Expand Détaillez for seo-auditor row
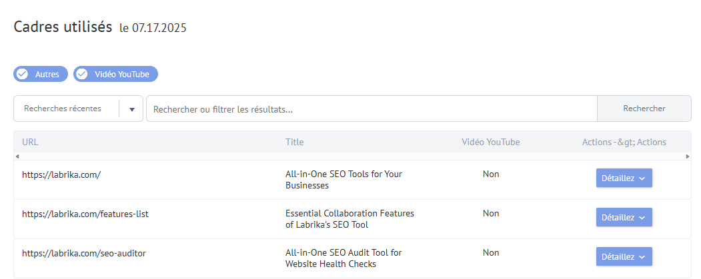 [624, 256]
